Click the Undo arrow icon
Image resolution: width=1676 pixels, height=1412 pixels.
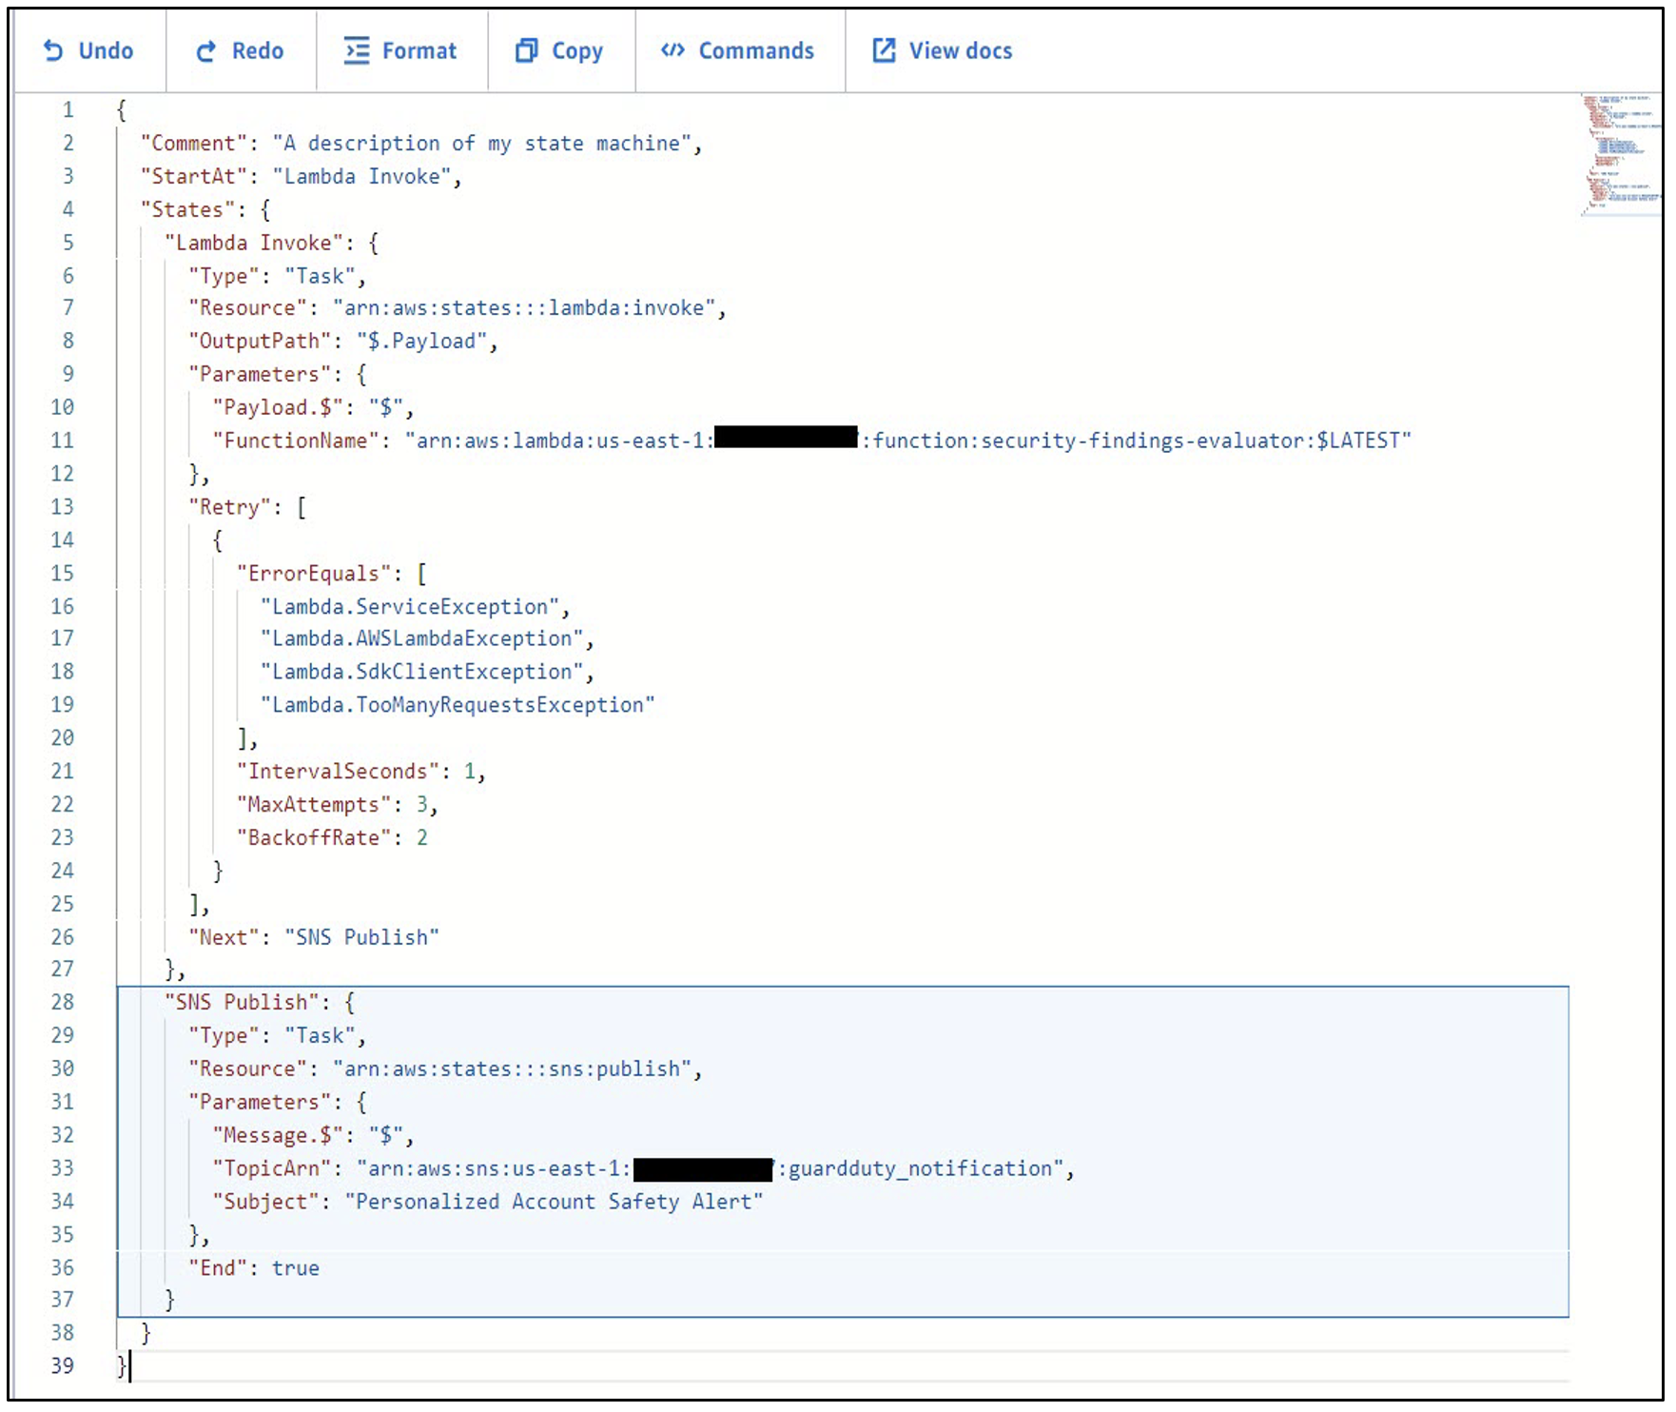[53, 51]
